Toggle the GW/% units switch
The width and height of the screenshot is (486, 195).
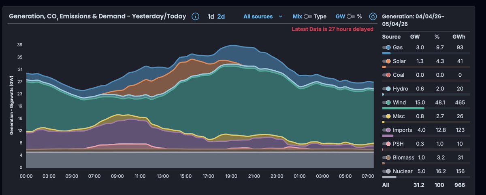351,17
